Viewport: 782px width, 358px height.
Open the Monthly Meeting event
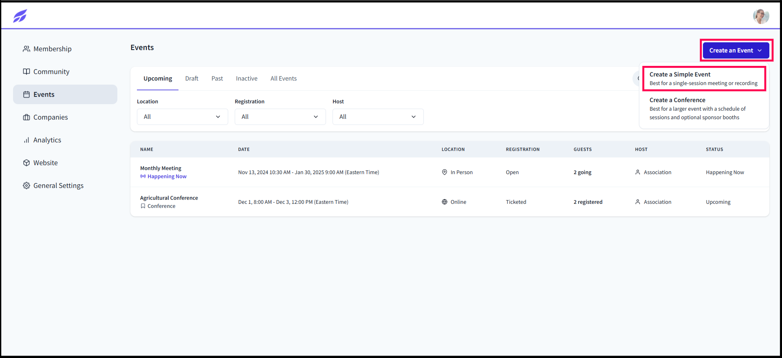pos(161,168)
